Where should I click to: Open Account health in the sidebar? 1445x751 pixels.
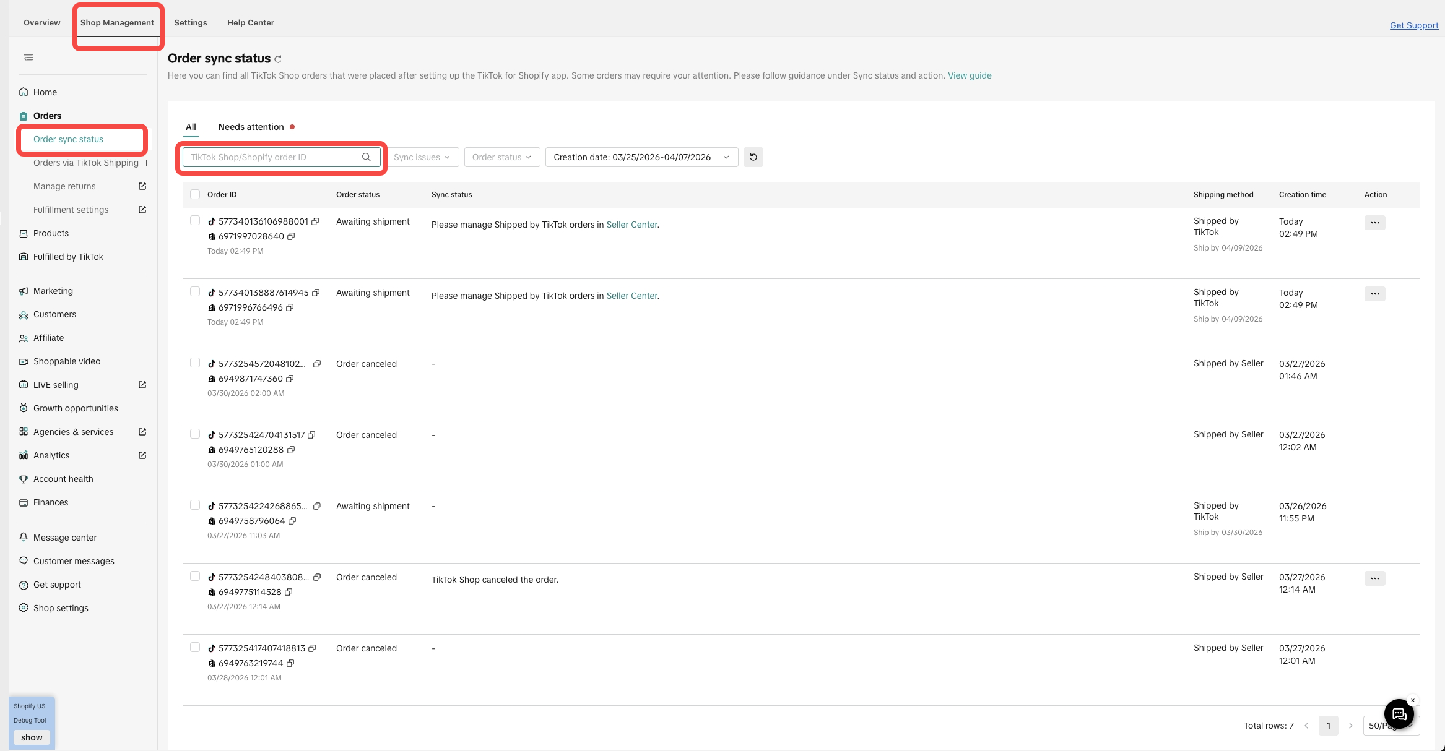(63, 479)
